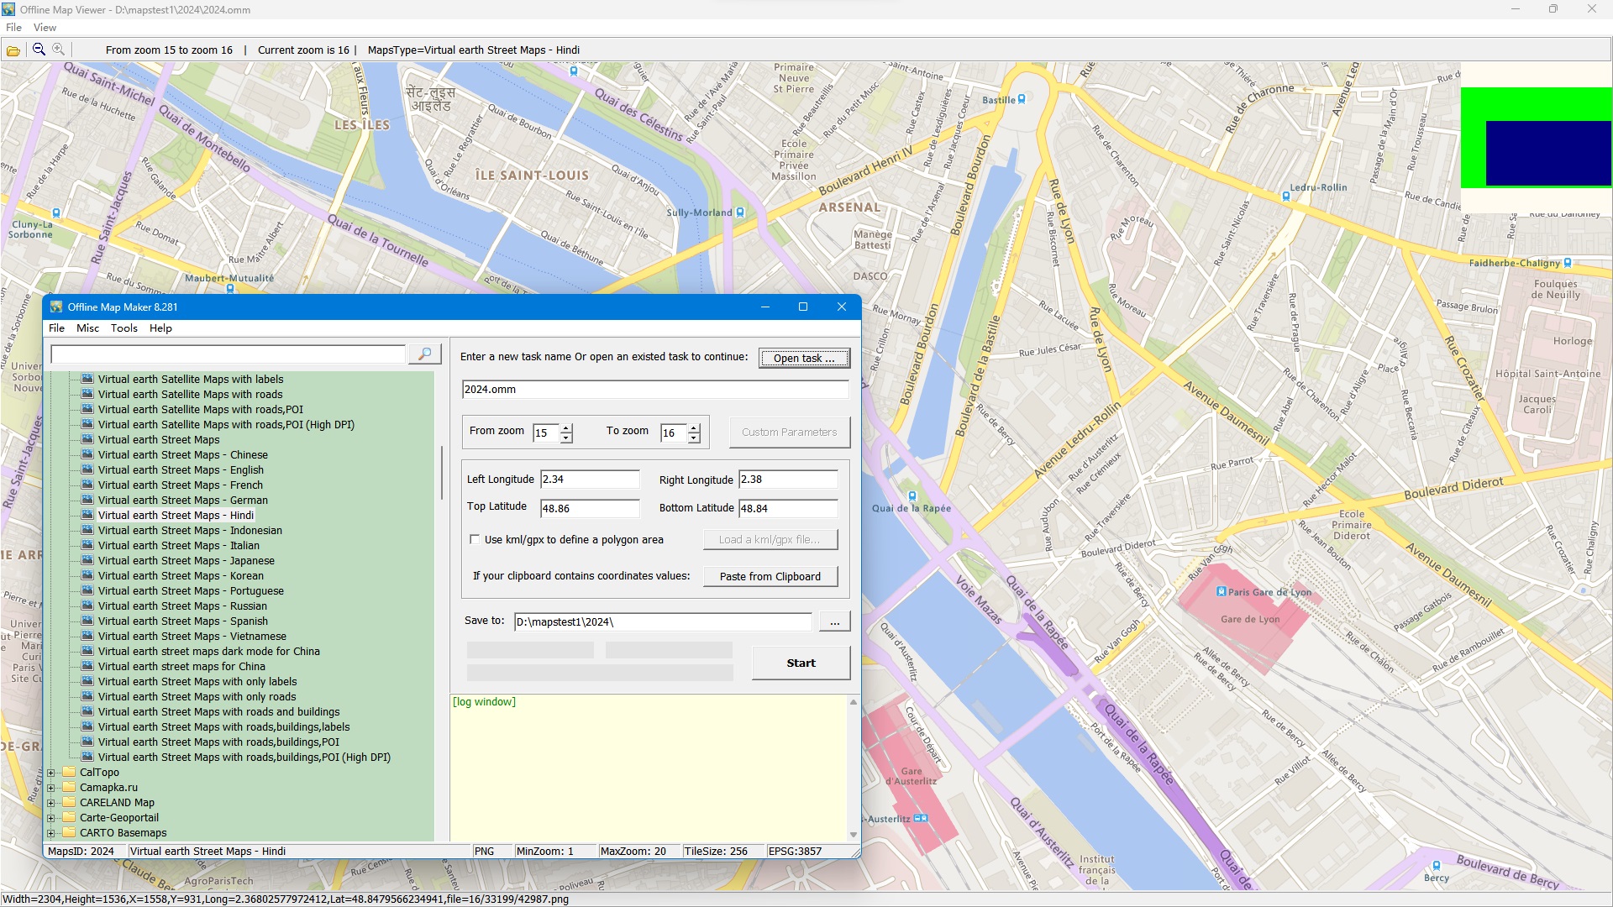Click the task name field containing 2024.omm
This screenshot has width=1613, height=907.
pos(655,389)
